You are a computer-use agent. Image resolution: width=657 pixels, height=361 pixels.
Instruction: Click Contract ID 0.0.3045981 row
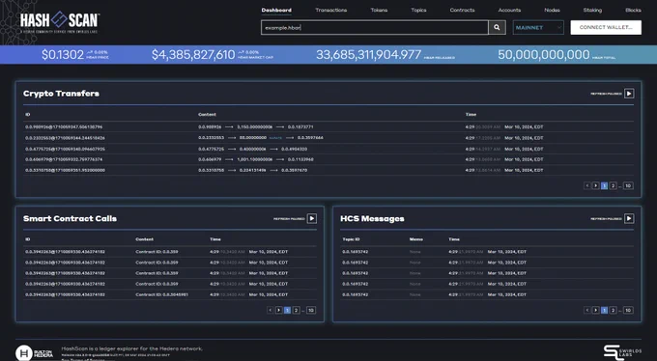pyautogui.click(x=170, y=294)
